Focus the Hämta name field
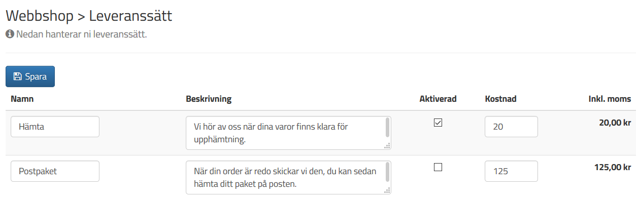 pos(55,127)
